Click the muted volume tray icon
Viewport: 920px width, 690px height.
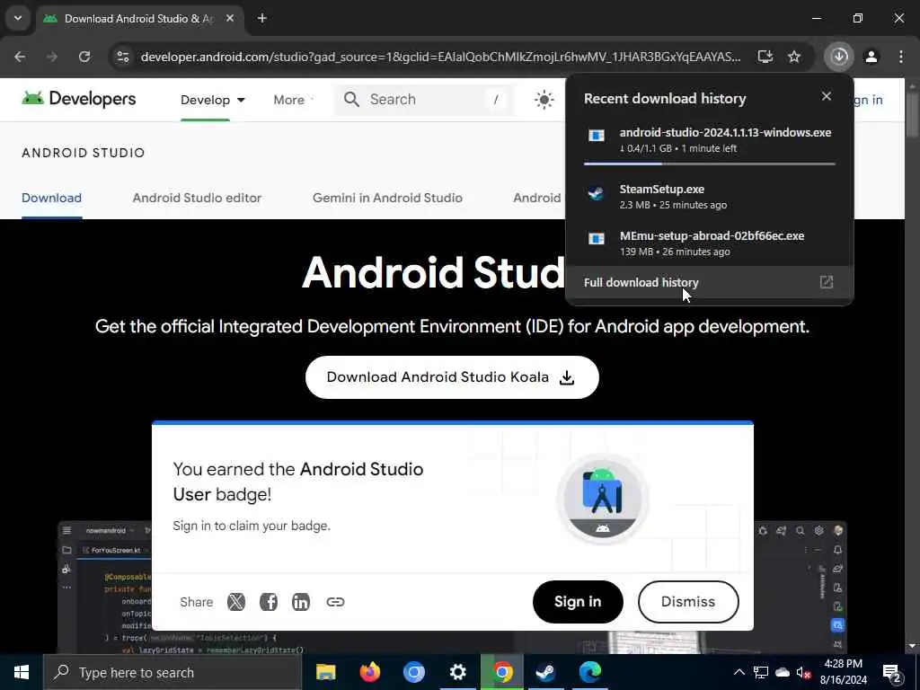(x=803, y=672)
